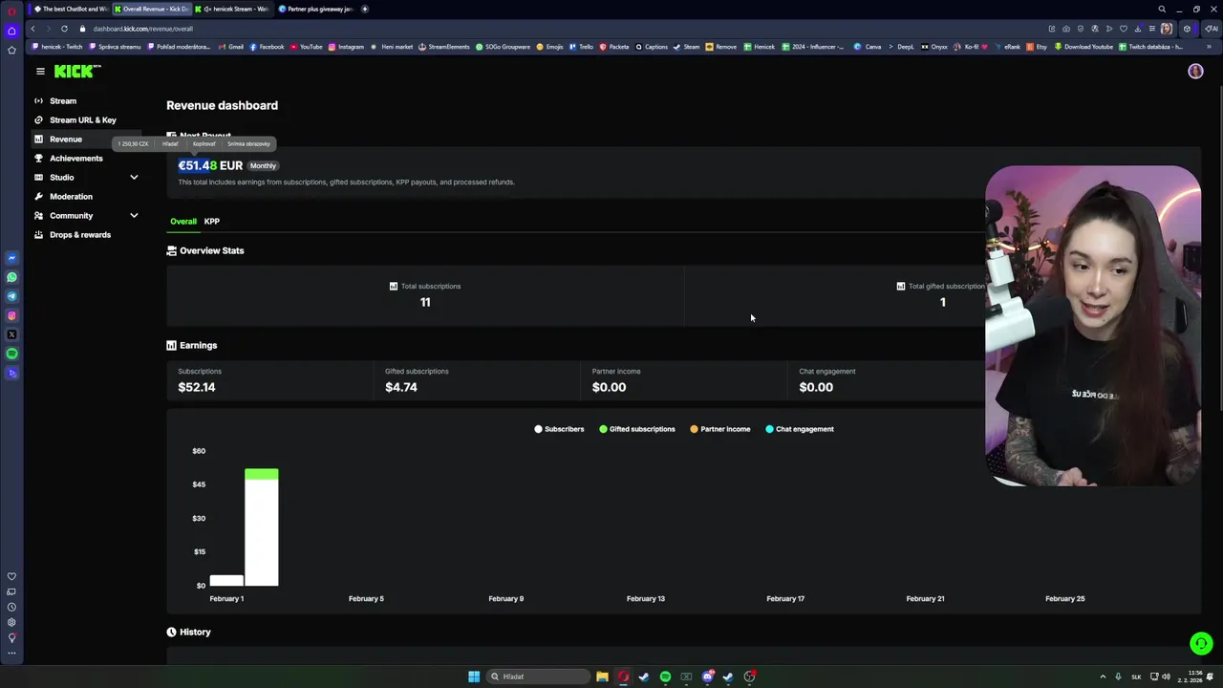Image resolution: width=1223 pixels, height=688 pixels.
Task: Click the heart icon in the browser toolbar
Action: [x=1124, y=29]
